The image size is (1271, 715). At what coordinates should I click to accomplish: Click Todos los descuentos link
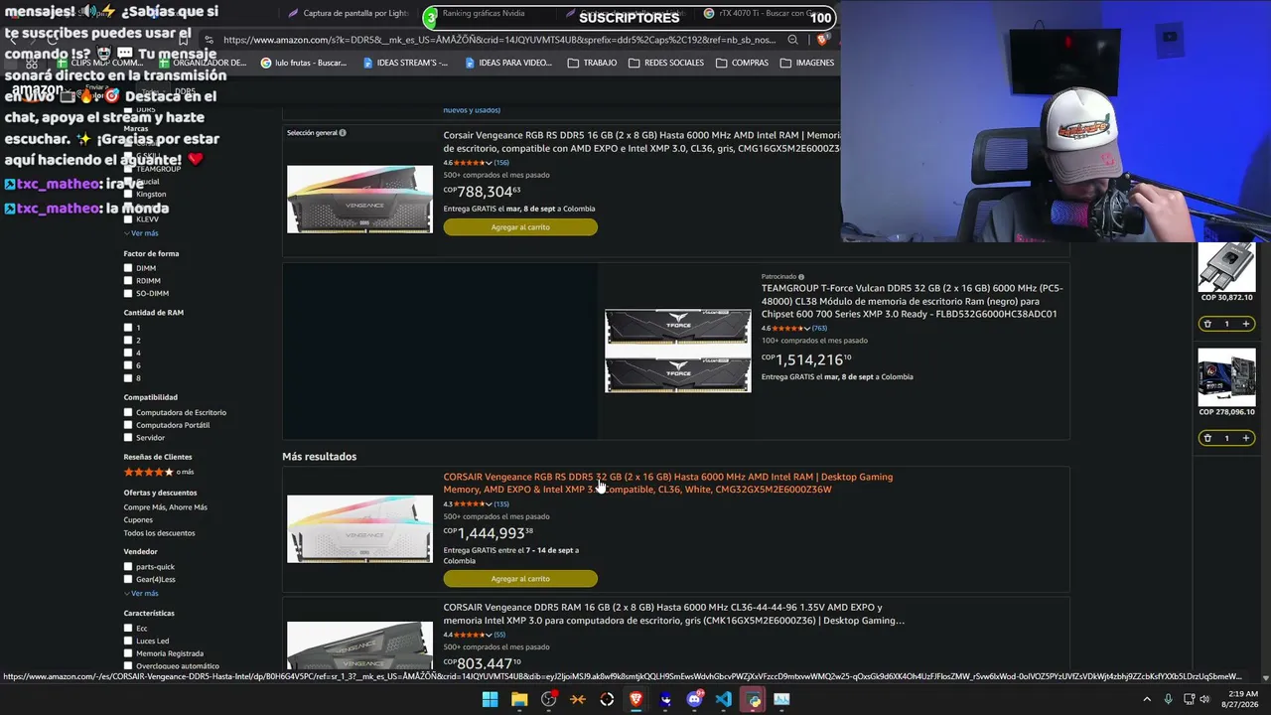pos(159,533)
